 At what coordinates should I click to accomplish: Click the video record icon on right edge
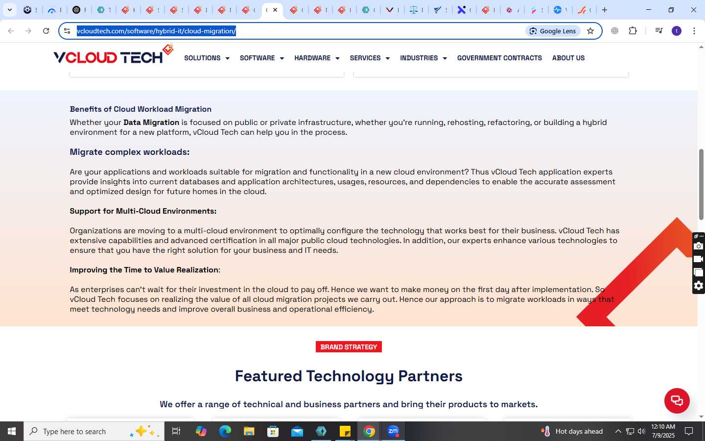point(699,259)
